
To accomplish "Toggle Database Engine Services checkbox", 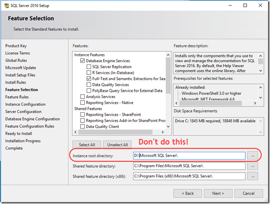I will click(x=82, y=61).
